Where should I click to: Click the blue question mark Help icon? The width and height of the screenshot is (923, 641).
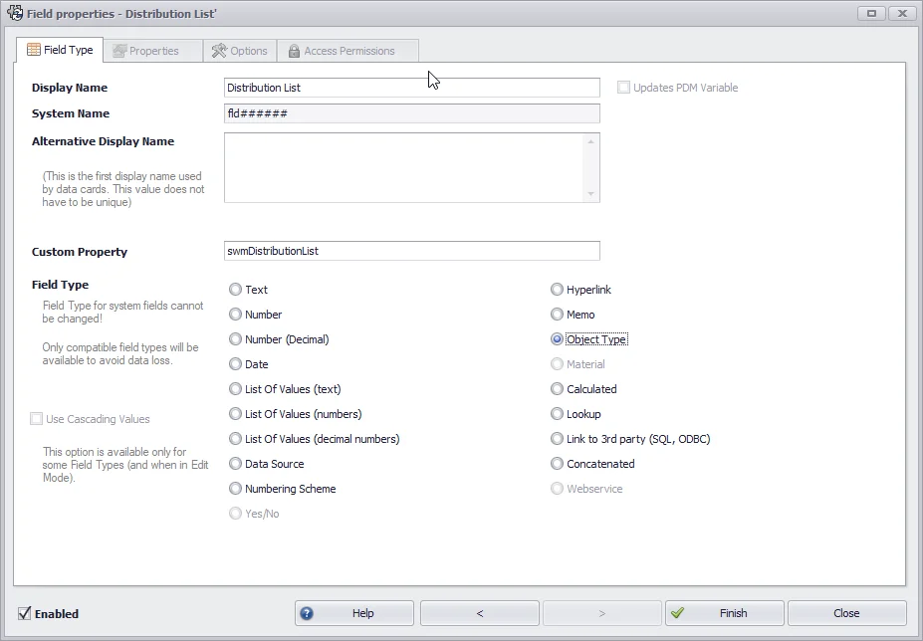coord(307,613)
